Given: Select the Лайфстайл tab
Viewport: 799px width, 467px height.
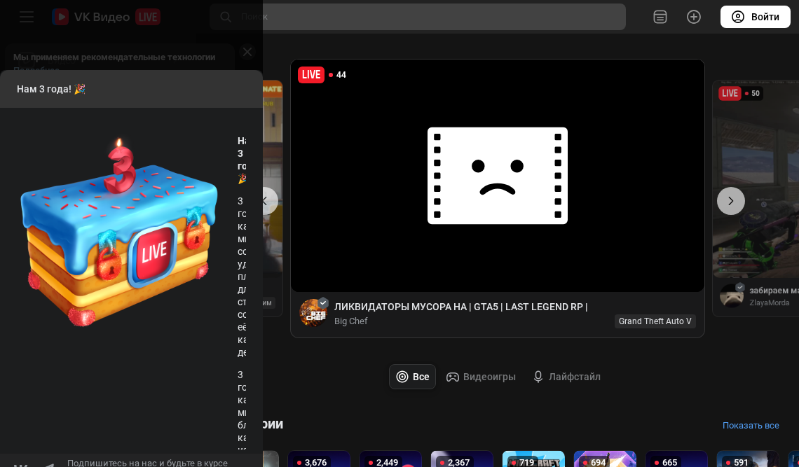Looking at the screenshot, I should (566, 377).
